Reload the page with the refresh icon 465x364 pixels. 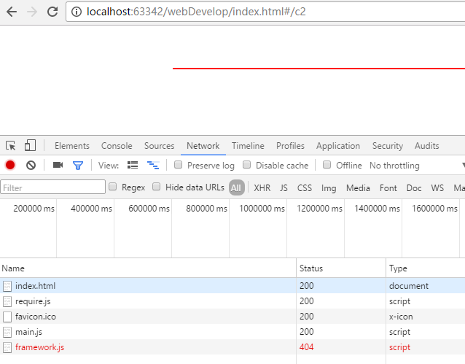[52, 12]
